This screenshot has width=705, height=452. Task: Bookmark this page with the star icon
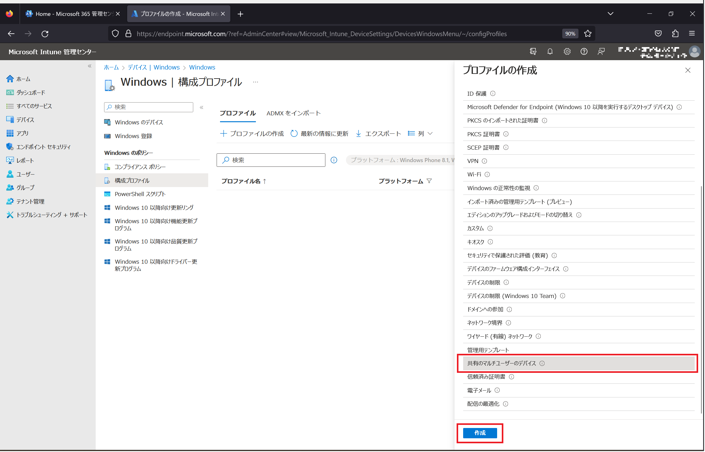588,34
